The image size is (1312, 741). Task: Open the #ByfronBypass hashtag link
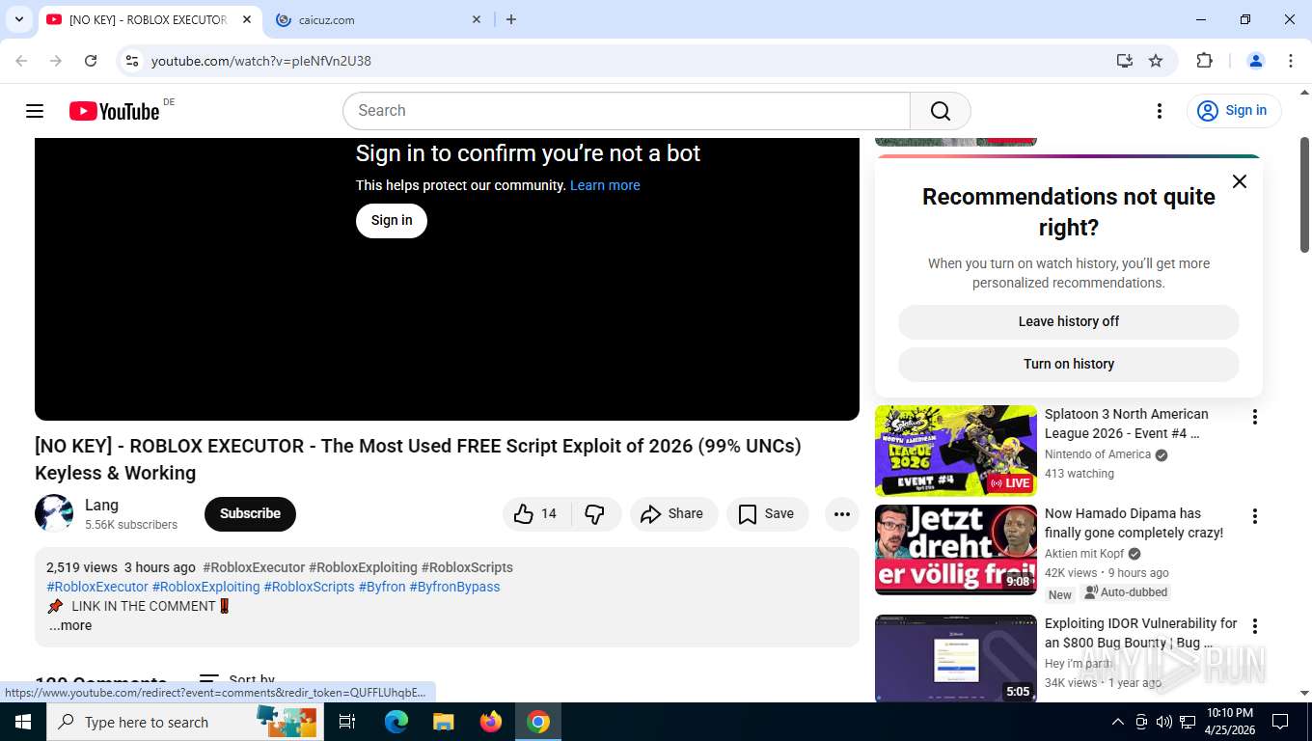pyautogui.click(x=454, y=587)
